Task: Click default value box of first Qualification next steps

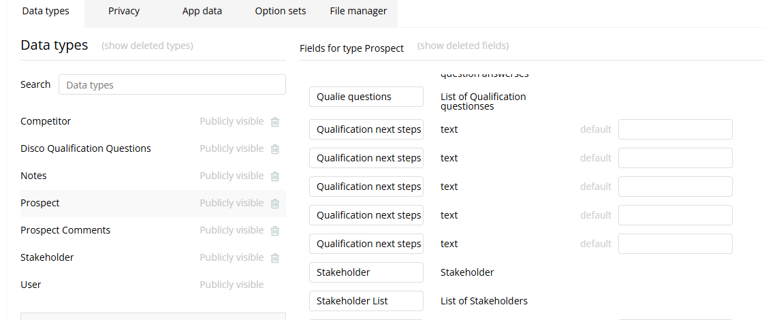Action: (x=675, y=129)
